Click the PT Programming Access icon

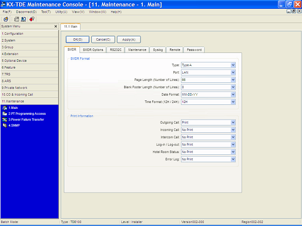[x=4, y=114]
